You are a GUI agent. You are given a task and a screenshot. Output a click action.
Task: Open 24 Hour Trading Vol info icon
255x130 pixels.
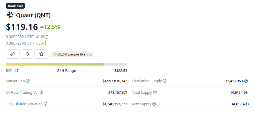[x=41, y=93]
